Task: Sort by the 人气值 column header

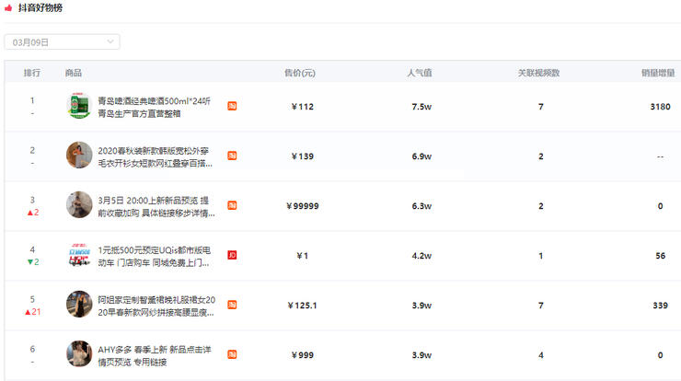Action: [x=419, y=73]
